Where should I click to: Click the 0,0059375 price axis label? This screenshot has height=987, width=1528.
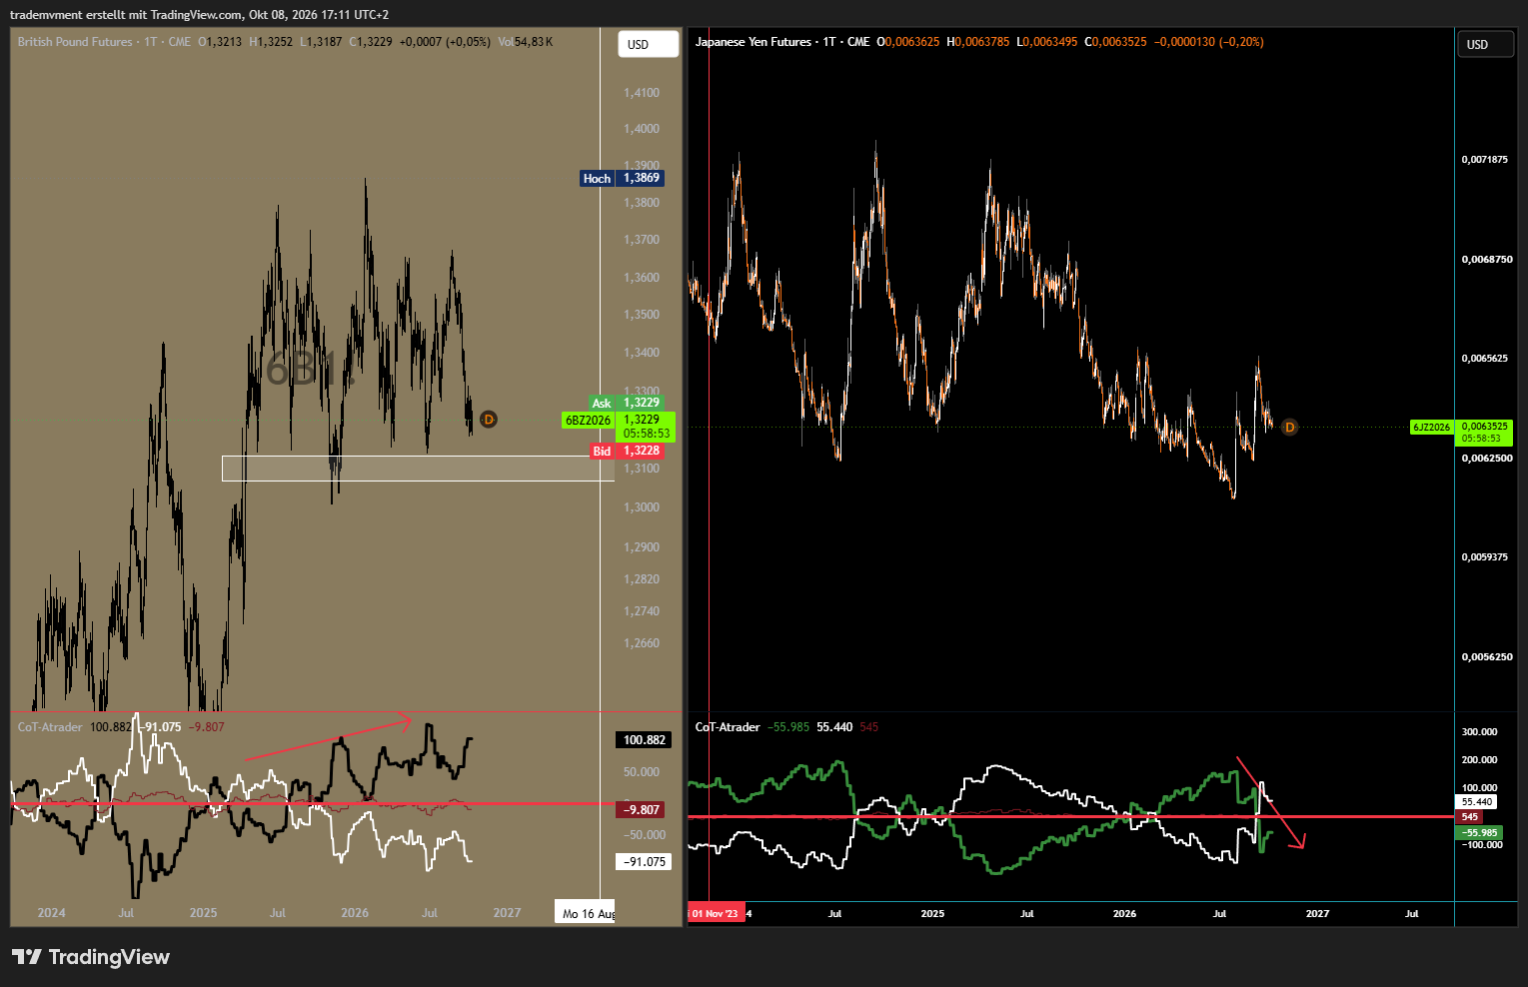(x=1485, y=557)
